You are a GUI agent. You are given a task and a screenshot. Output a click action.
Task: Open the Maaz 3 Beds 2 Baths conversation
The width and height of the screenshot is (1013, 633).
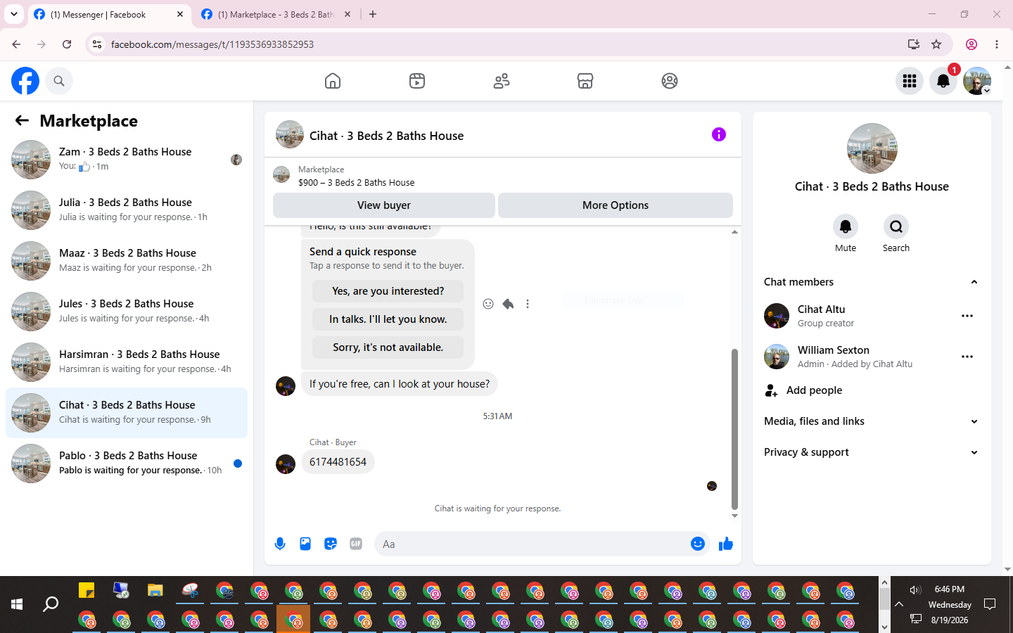[127, 261]
